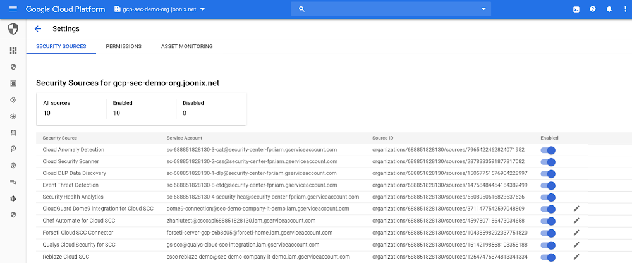Viewport: 632px width, 263px height.
Task: Disable Cloud DLP Data Discovery source
Action: (x=548, y=174)
